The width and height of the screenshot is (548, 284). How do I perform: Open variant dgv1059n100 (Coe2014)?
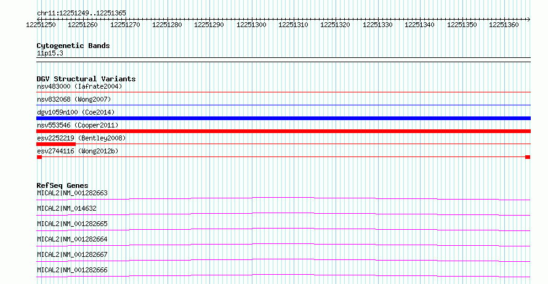click(76, 112)
